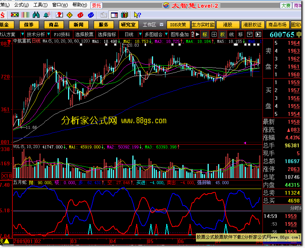
Task: Click the 图形叠加 button
Action: click(180, 35)
